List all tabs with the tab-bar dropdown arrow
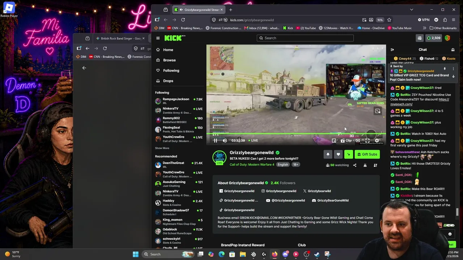Screen dimensions: 463x260 [x=411, y=10]
